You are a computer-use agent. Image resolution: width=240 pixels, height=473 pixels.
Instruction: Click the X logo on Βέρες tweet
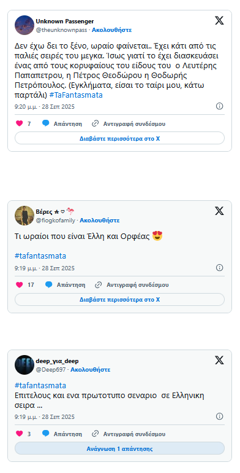[219, 211]
